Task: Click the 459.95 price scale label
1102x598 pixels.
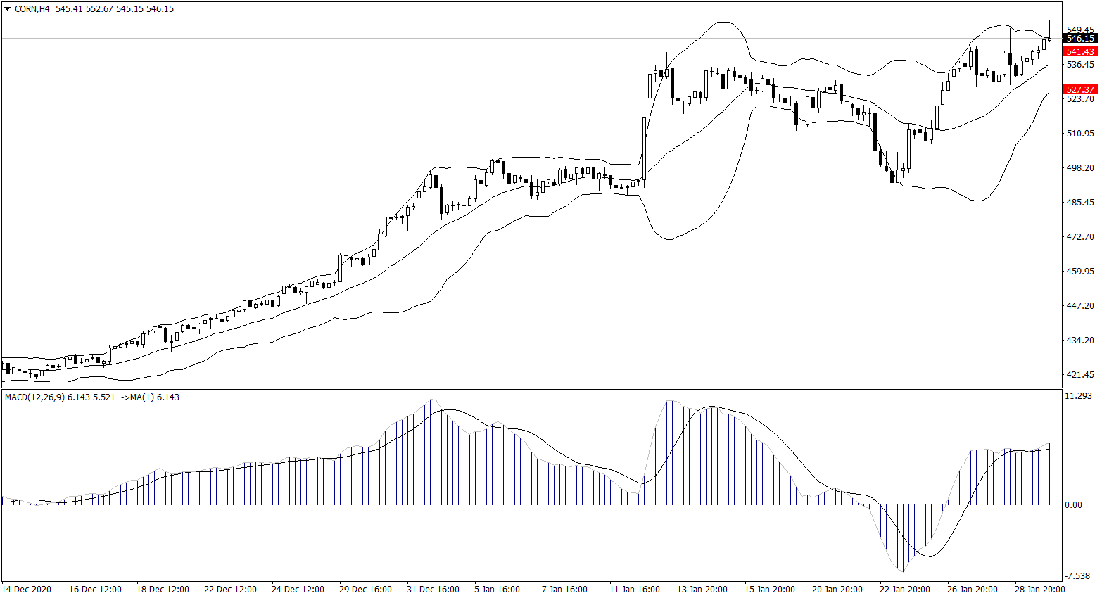Action: point(1080,272)
